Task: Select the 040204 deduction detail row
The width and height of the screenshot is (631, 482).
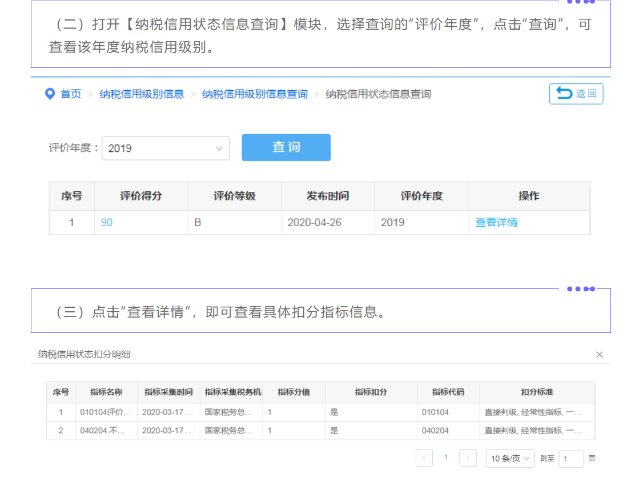Action: (x=320, y=431)
